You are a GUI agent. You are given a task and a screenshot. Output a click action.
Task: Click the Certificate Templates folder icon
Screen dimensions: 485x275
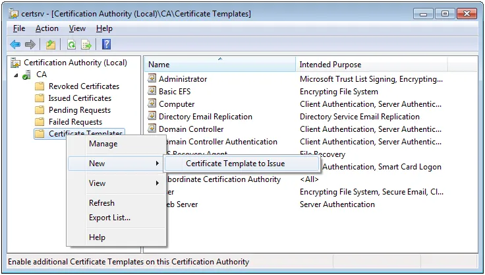pyautogui.click(x=40, y=133)
